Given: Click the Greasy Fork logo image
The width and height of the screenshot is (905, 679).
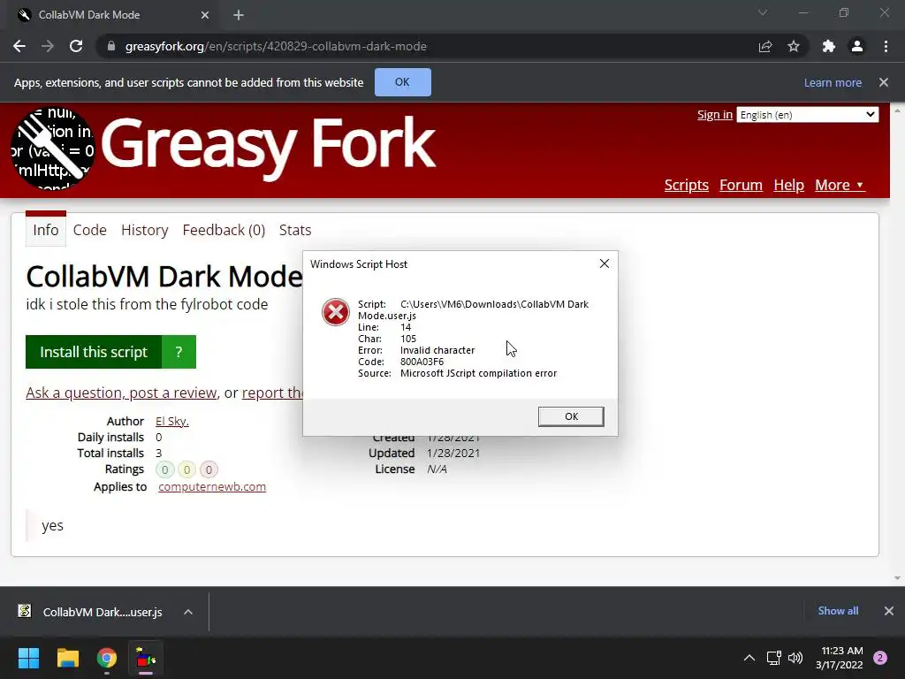Looking at the screenshot, I should click(x=52, y=149).
